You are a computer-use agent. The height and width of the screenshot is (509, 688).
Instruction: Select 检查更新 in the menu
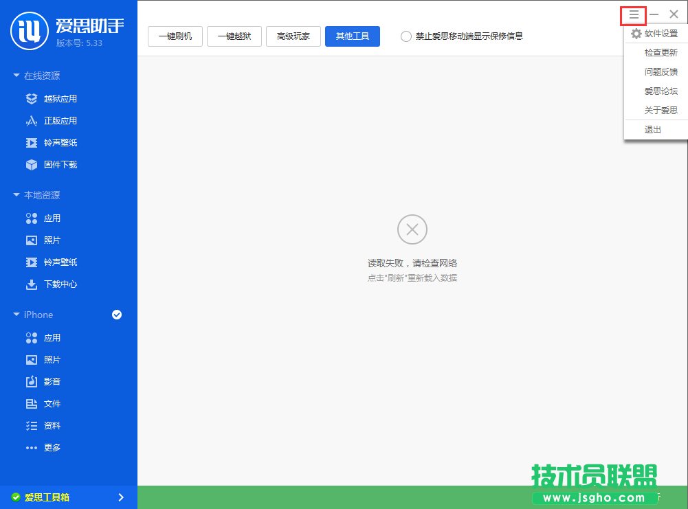[x=660, y=52]
